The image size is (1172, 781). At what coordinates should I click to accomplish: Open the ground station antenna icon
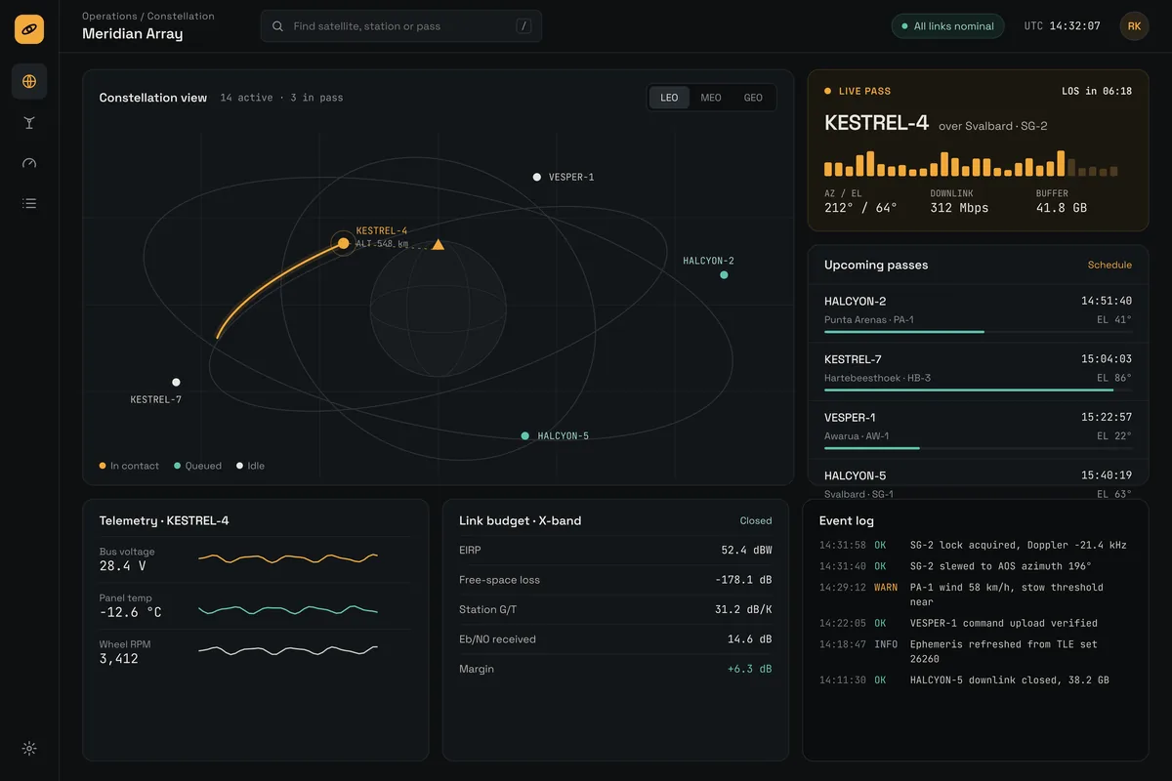(x=29, y=122)
